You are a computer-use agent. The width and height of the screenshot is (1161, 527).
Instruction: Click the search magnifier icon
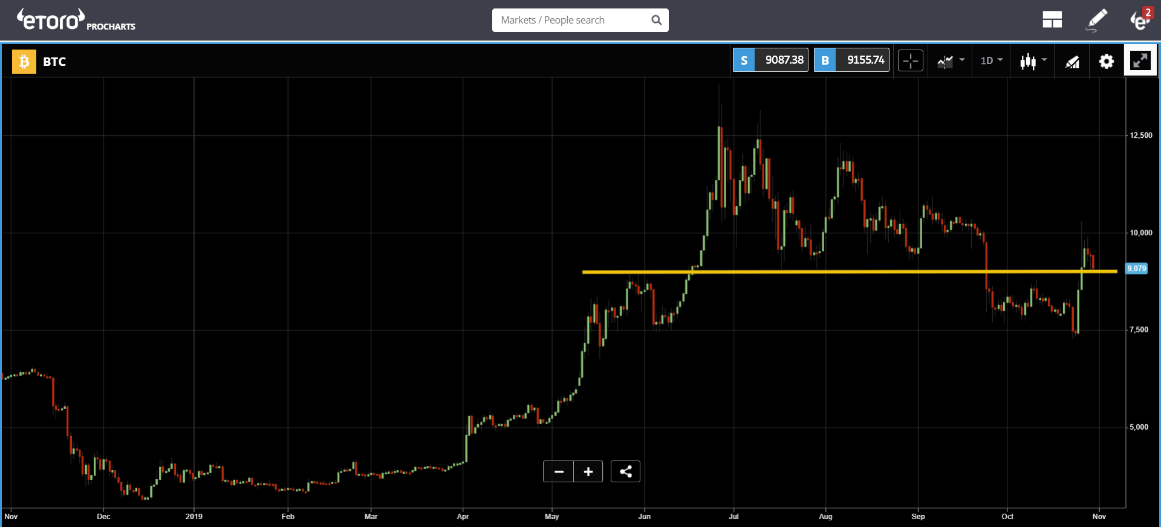click(x=656, y=20)
